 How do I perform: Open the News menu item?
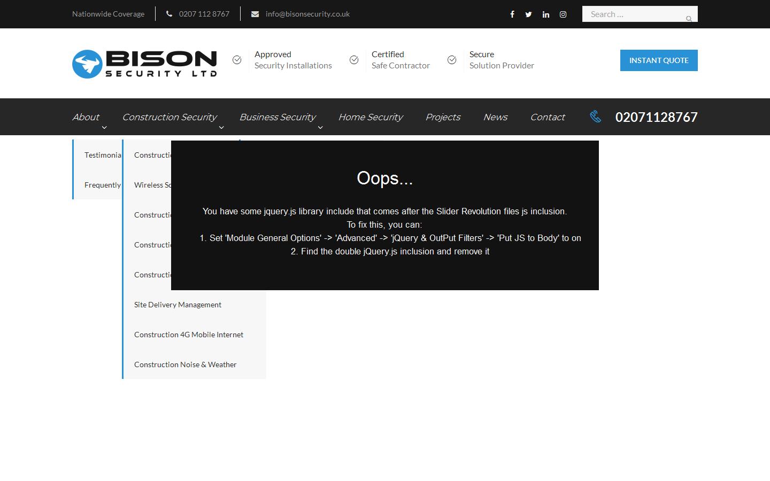495,117
